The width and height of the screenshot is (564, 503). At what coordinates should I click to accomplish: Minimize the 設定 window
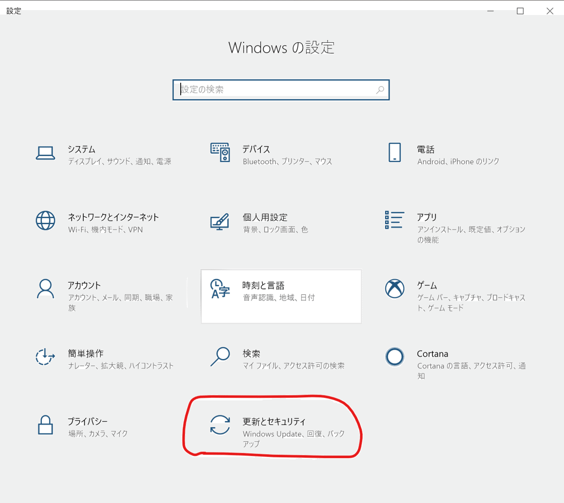point(490,11)
